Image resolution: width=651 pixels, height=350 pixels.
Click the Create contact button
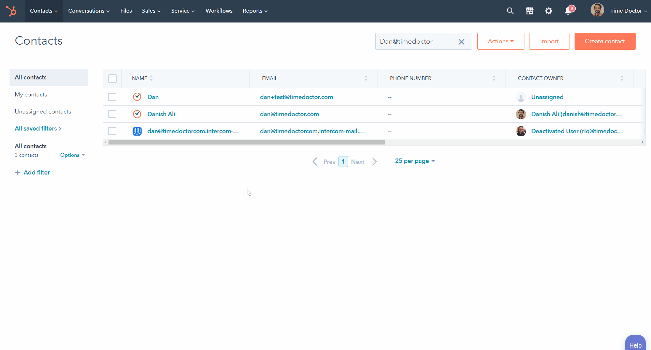[x=605, y=41]
